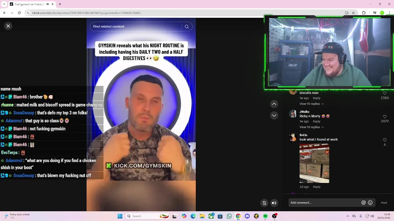Reload the TikTok page
The image size is (394, 221).
19,13
